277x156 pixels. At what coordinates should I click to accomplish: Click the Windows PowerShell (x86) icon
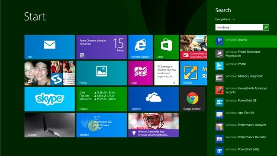point(219,151)
